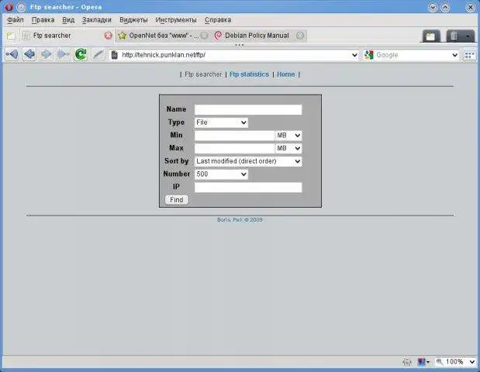Open the Виджеты menu
Screen dimensions: 480x372
click(x=133, y=20)
